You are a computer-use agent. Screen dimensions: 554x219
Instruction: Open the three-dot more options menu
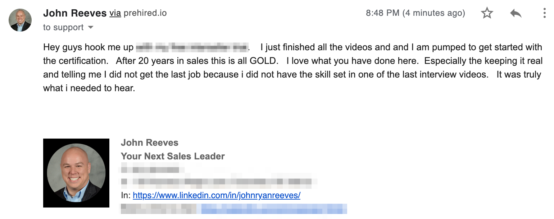[545, 14]
